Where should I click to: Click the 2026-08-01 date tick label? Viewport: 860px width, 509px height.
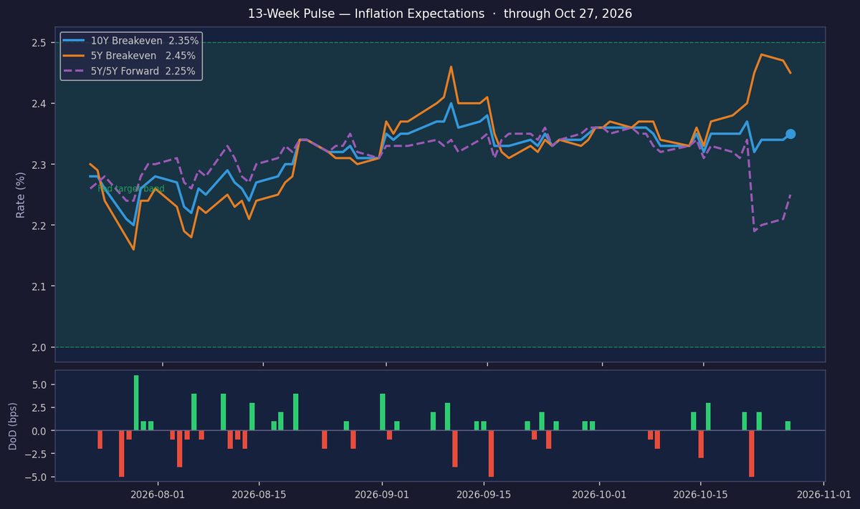158,494
